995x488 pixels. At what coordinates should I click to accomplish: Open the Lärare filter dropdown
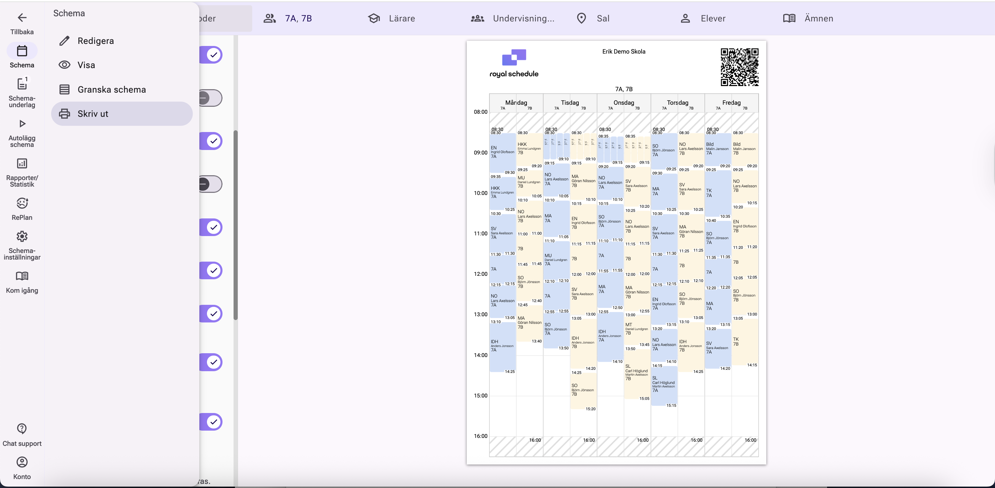pyautogui.click(x=402, y=19)
